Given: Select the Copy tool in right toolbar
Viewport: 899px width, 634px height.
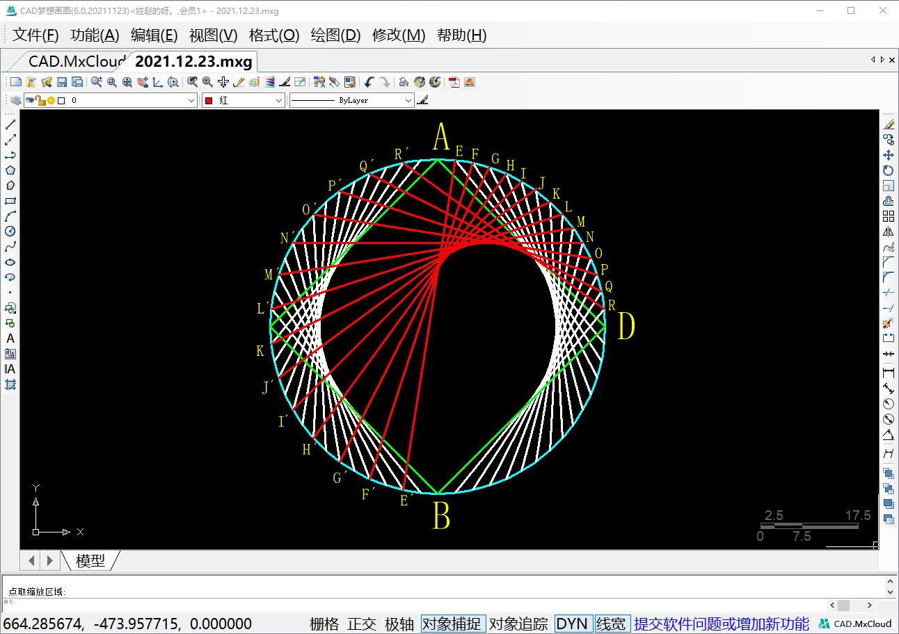Looking at the screenshot, I should tap(889, 140).
